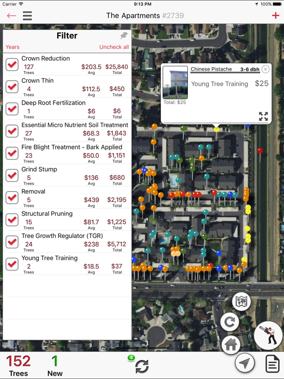
Task: Tap the circular refresh map button
Action: coord(229,322)
